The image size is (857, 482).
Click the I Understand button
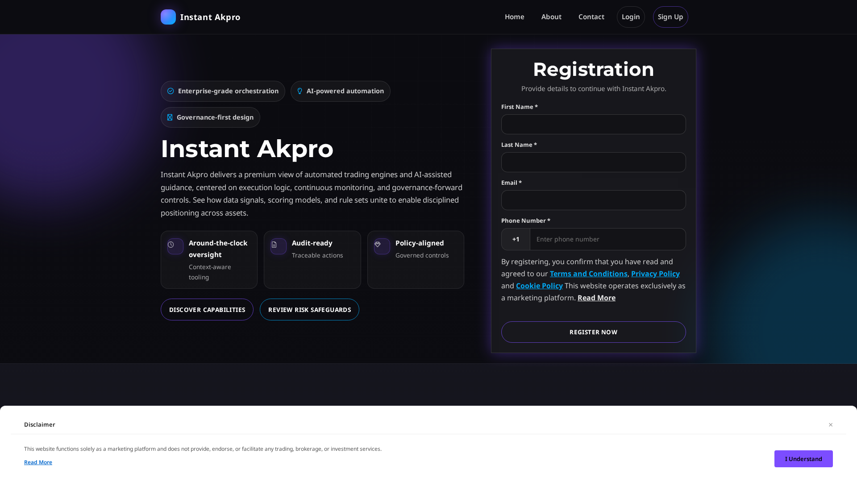803,459
